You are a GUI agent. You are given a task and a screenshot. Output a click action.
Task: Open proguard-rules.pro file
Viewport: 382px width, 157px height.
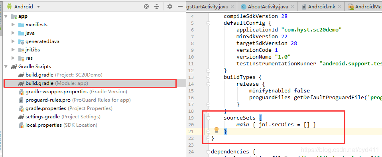(78, 100)
